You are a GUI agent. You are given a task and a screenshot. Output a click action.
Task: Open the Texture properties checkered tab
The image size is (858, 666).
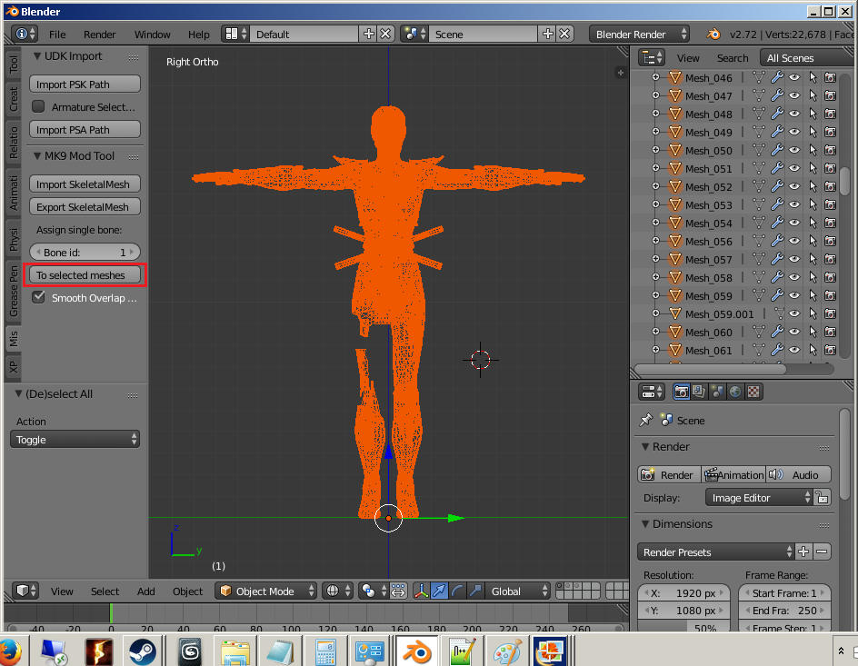(x=753, y=392)
